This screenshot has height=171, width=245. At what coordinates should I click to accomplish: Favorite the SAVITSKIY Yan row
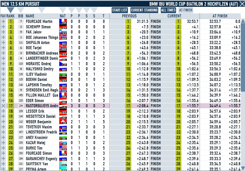(3, 164)
